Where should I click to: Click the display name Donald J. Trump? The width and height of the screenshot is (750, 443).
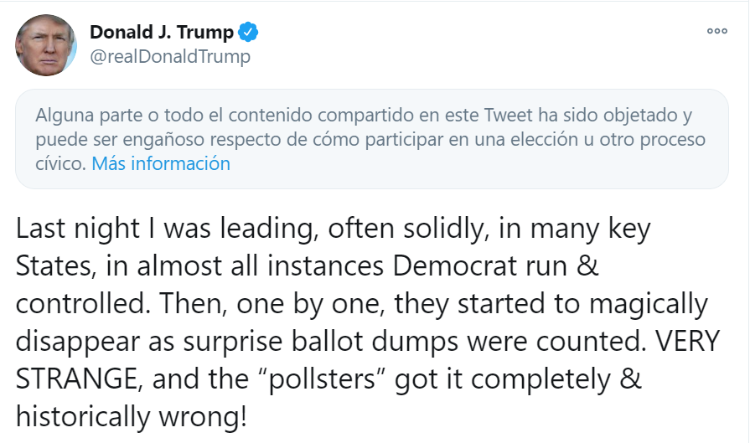[x=162, y=33]
